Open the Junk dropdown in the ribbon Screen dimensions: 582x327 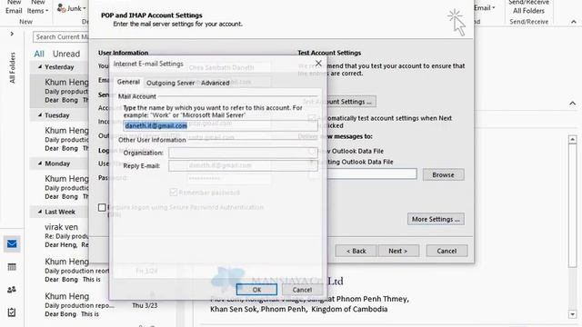(71, 8)
